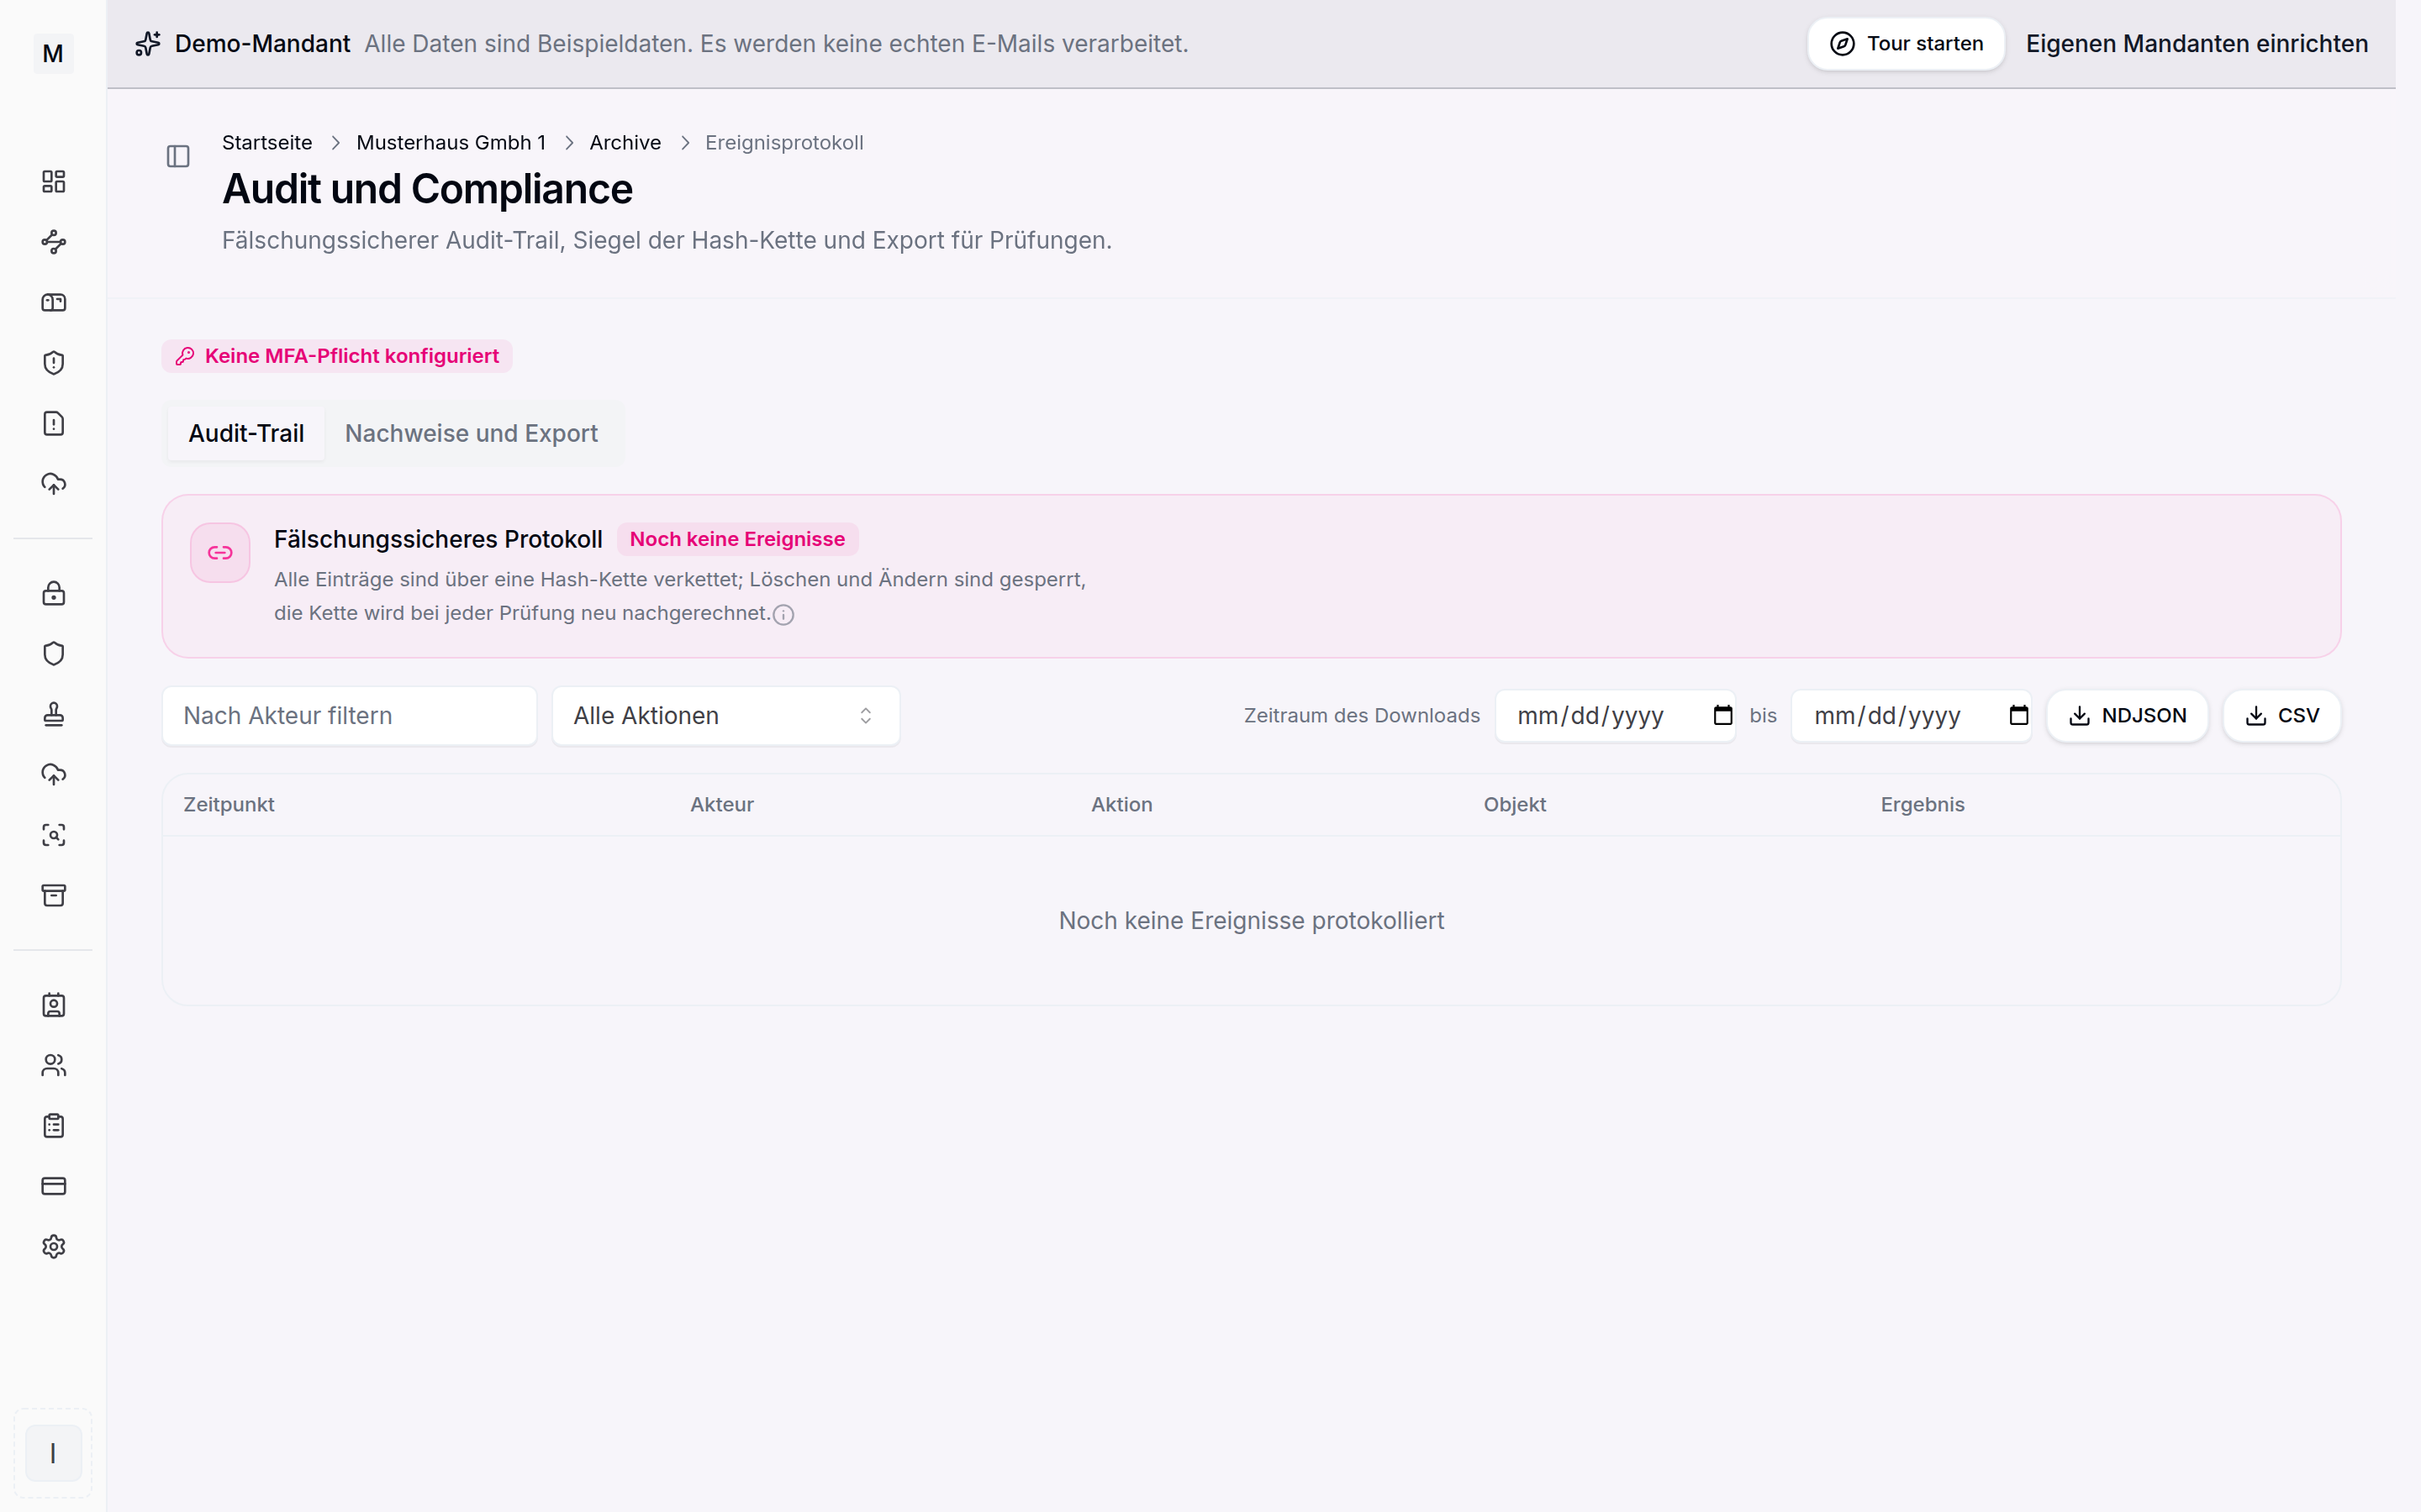
Task: Click the 'Akteur' column header
Action: (x=721, y=805)
